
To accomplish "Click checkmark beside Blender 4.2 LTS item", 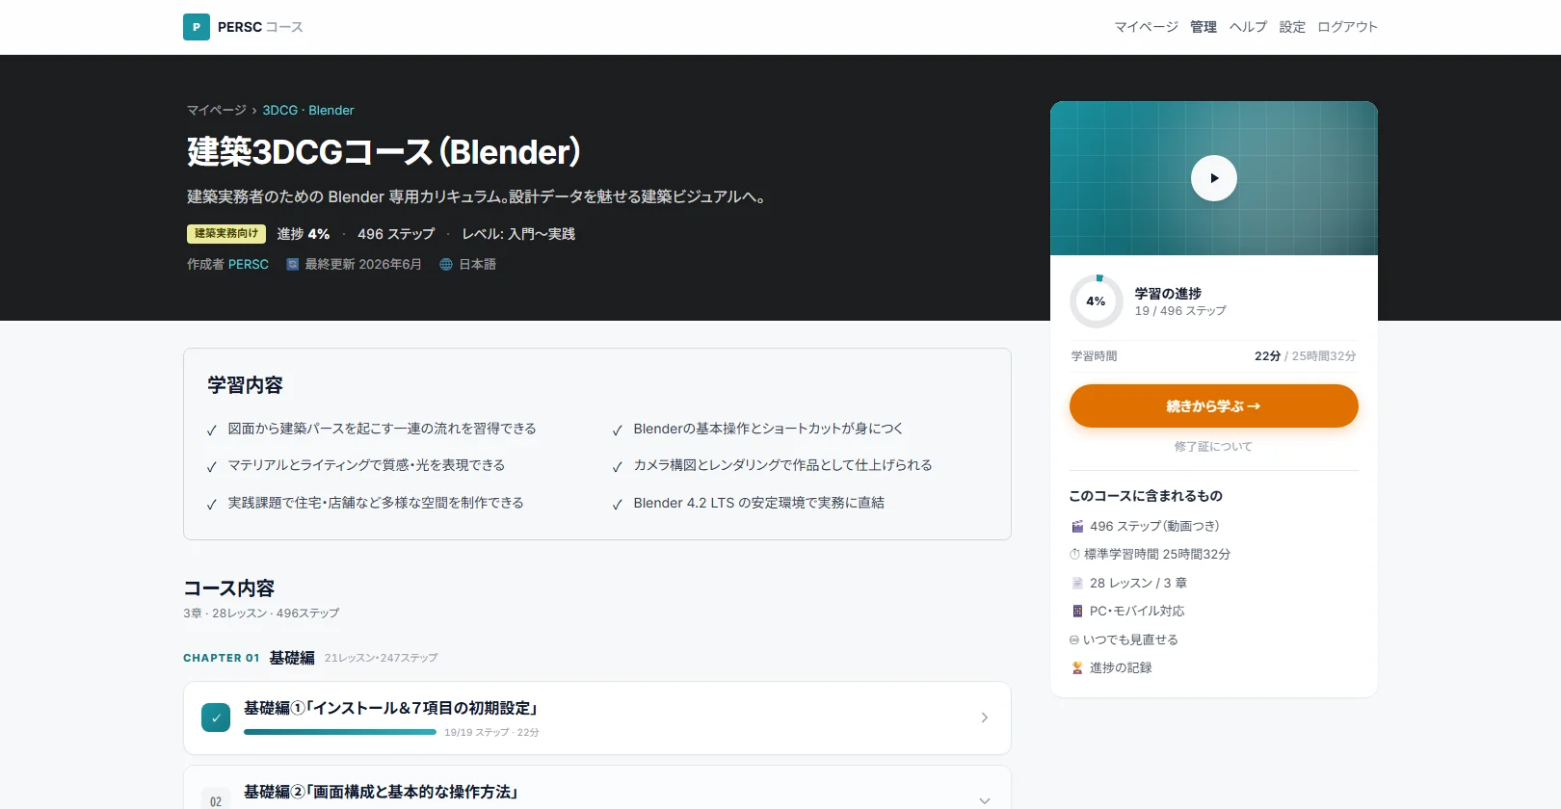I will pyautogui.click(x=618, y=505).
